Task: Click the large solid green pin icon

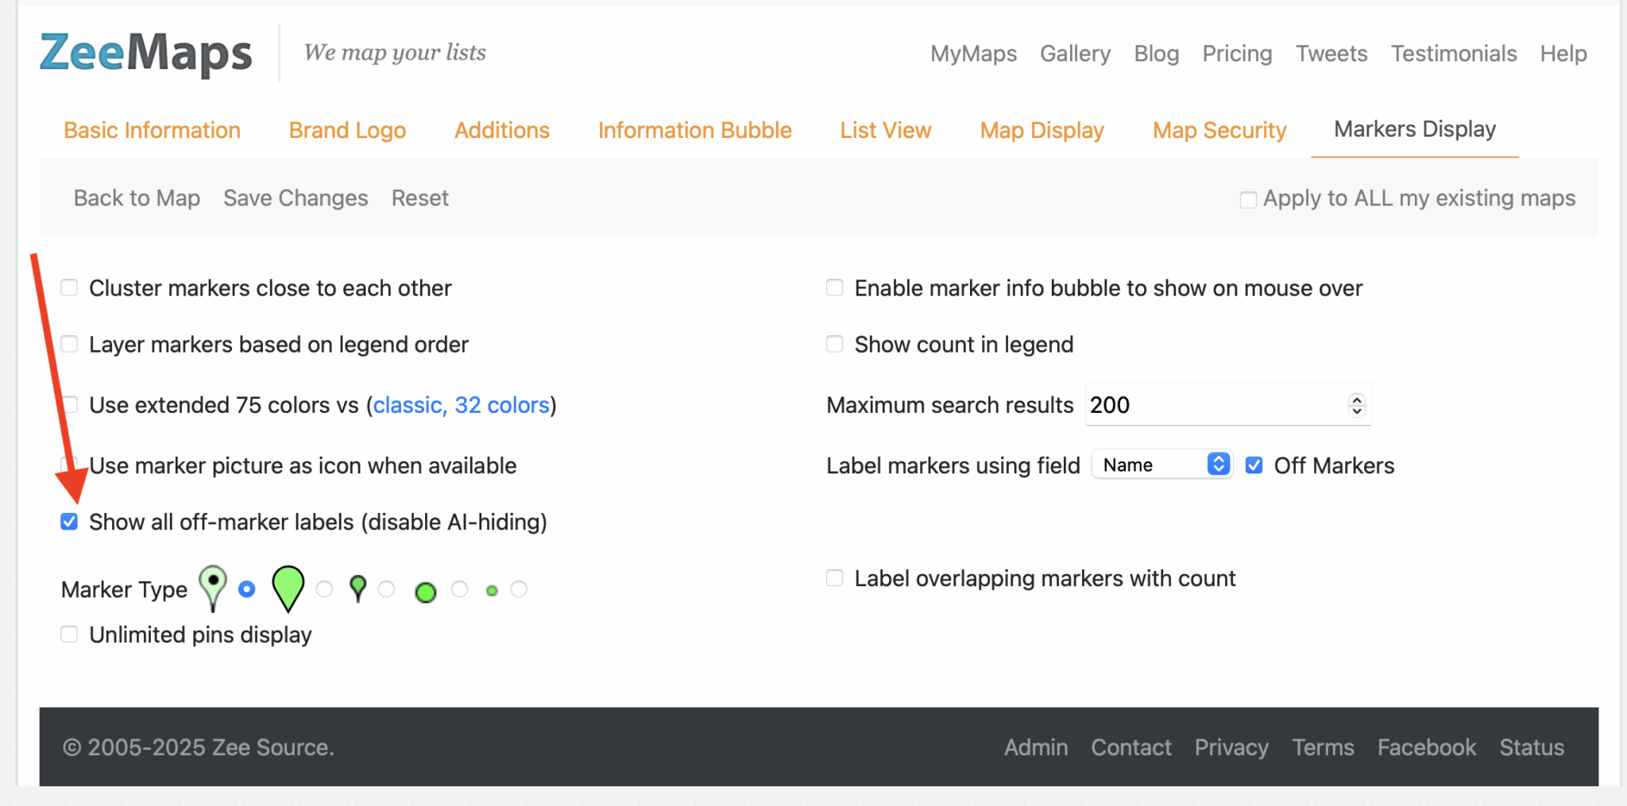Action: pyautogui.click(x=288, y=588)
